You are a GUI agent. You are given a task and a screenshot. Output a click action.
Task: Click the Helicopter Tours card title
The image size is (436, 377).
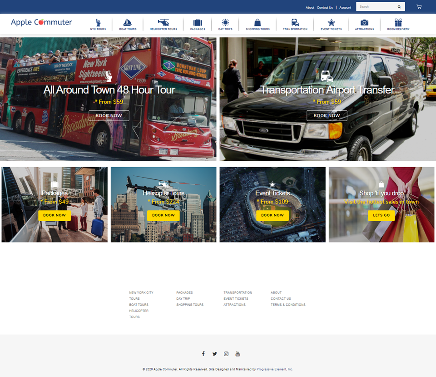click(163, 193)
